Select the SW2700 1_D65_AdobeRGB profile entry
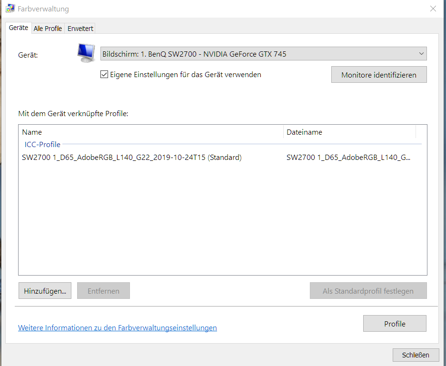446x366 pixels. point(131,158)
